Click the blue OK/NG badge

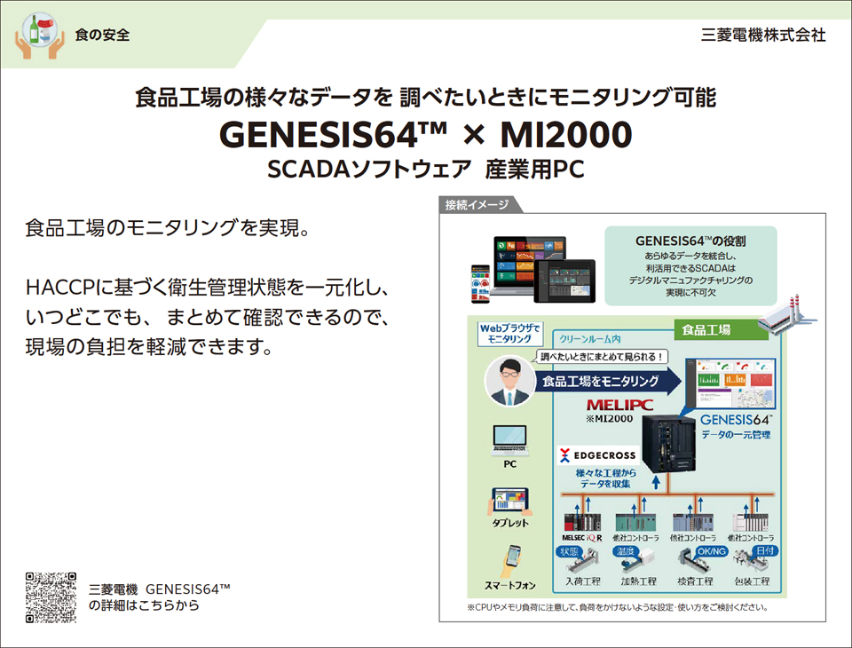pyautogui.click(x=712, y=551)
